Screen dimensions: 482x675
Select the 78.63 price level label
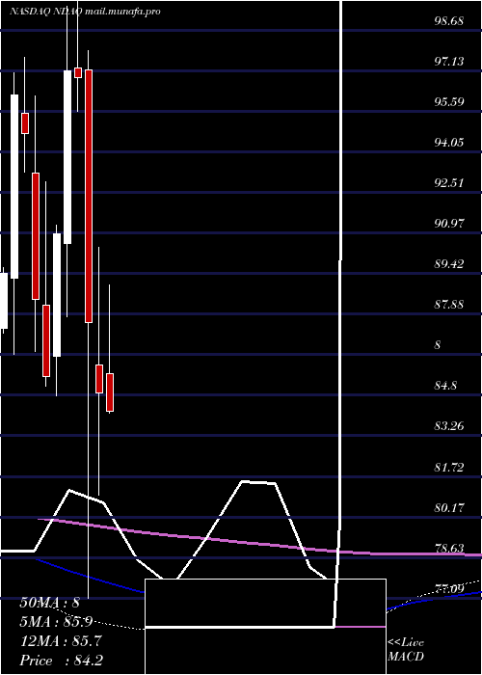click(449, 548)
